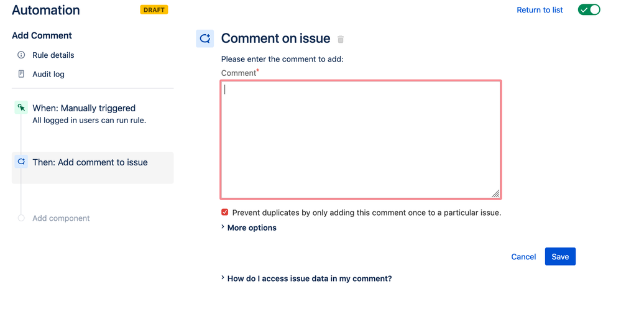Uncheck the Prevent duplicates checkbox
Image resolution: width=621 pixels, height=309 pixels.
tap(224, 213)
